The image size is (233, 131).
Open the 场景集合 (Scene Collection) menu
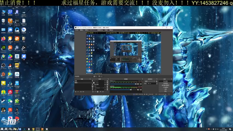(x=100, y=30)
